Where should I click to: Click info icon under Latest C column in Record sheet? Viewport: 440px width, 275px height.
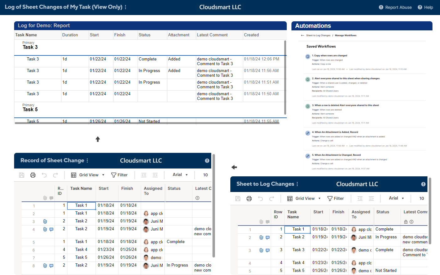tap(197, 198)
